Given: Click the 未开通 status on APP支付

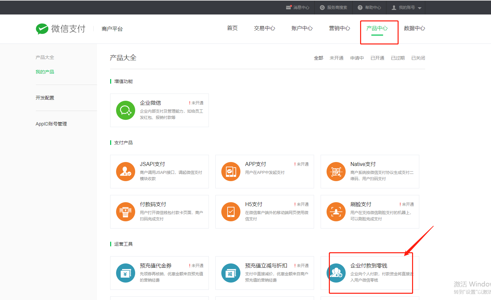Looking at the screenshot, I should coord(302,164).
